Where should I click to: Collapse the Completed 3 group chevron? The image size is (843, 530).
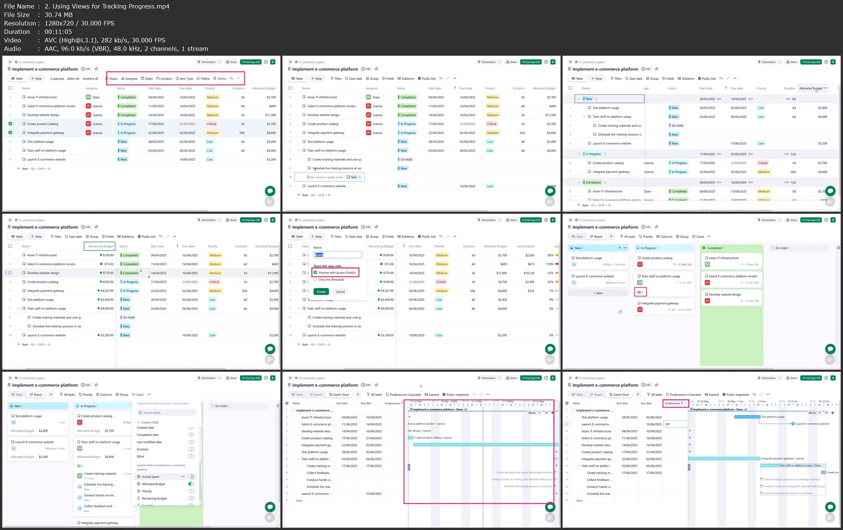(579, 182)
